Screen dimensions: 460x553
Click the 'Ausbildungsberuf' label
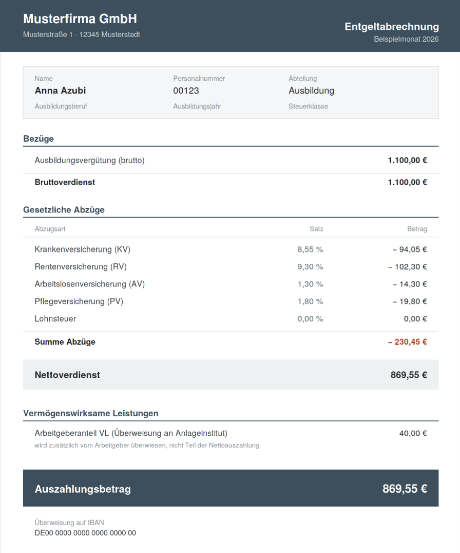point(61,106)
